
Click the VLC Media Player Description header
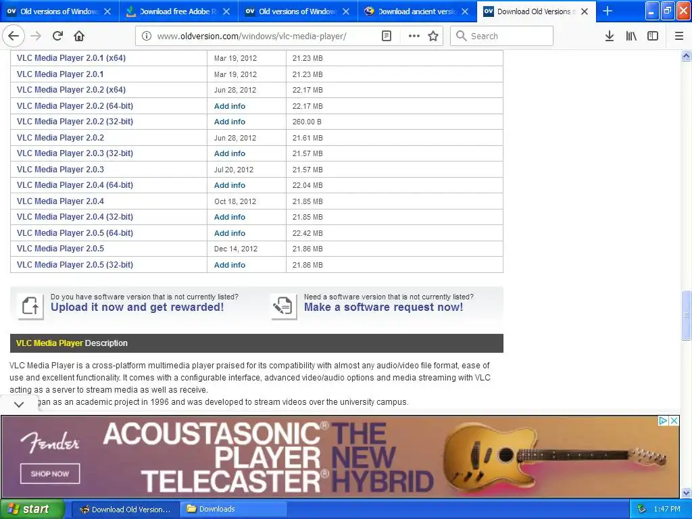256,343
